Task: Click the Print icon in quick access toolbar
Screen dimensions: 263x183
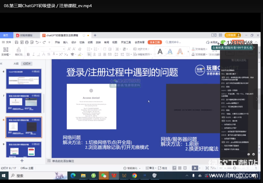Action: pos(27,42)
